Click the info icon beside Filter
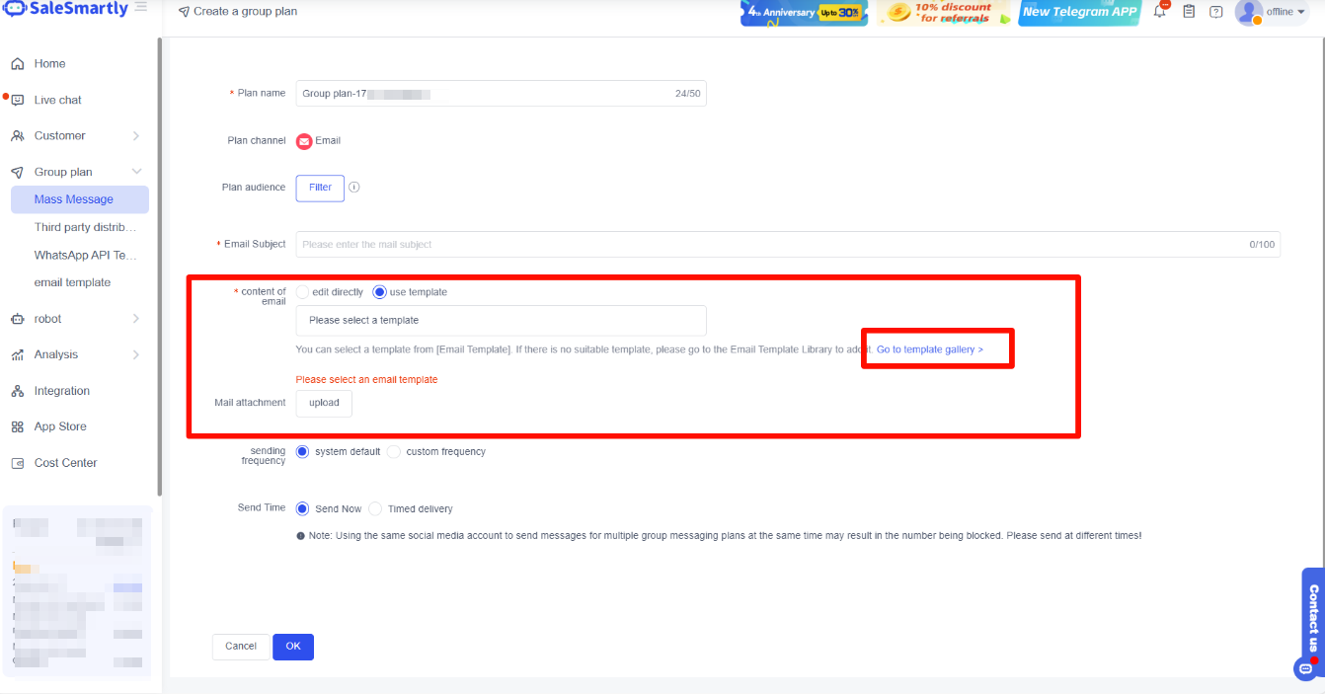The height and width of the screenshot is (694, 1325). (354, 188)
